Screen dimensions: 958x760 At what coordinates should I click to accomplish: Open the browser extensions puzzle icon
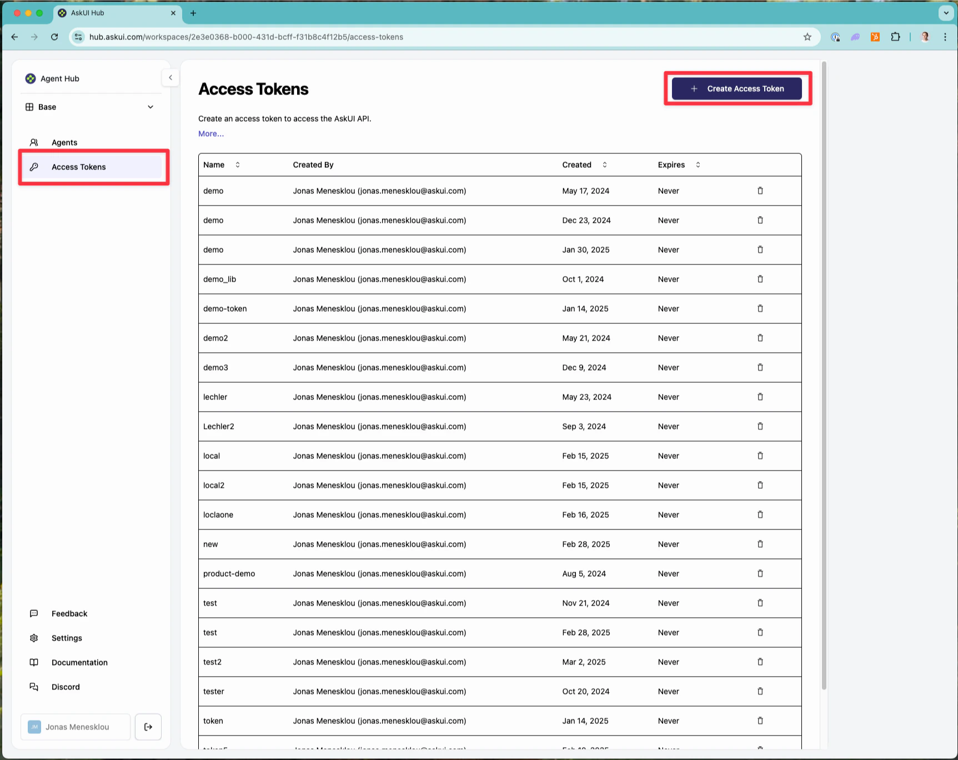point(895,37)
